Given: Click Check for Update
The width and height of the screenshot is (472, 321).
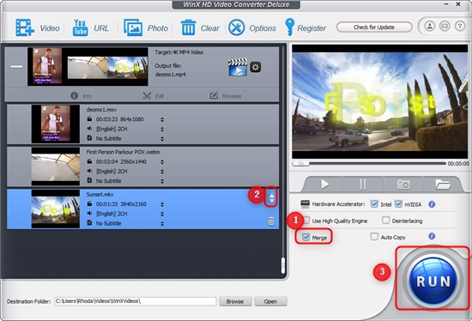Looking at the screenshot, I should [x=374, y=27].
